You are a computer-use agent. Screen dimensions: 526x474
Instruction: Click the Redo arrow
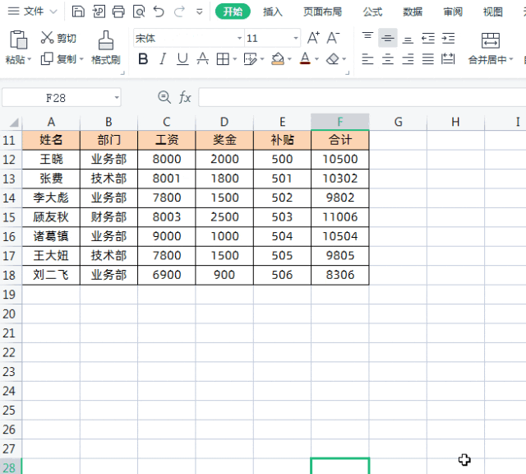pyautogui.click(x=179, y=12)
